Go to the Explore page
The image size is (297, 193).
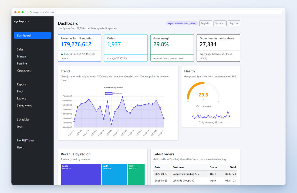[x=21, y=99]
